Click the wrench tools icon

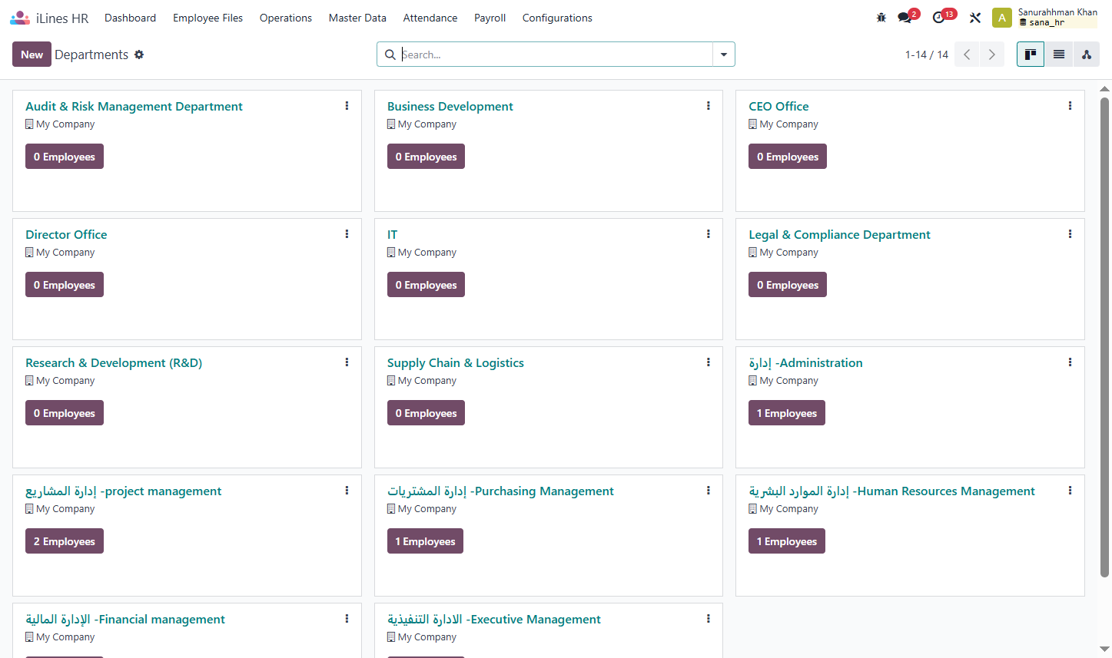click(975, 18)
